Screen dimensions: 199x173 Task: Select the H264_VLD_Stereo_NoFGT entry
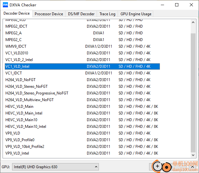(x=82, y=86)
